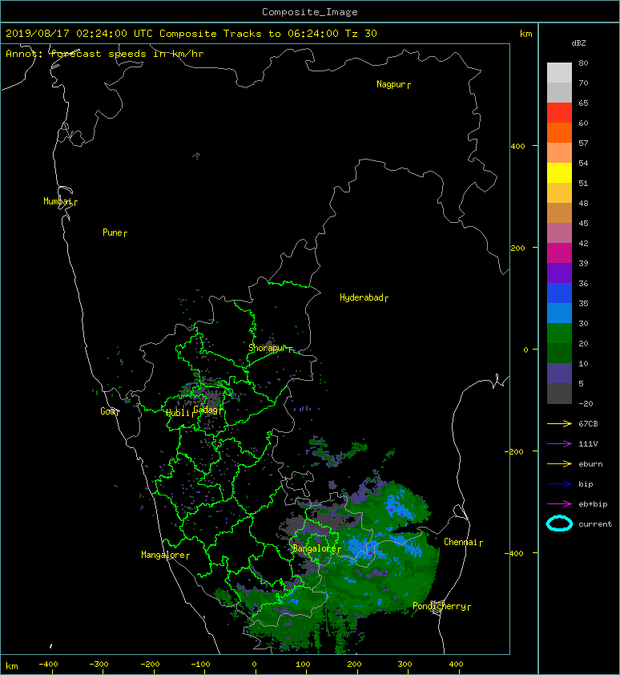Viewport: 620px width, 675px height.
Task: Select the lightest gray swatch atop dBZ scale
Action: [559, 72]
